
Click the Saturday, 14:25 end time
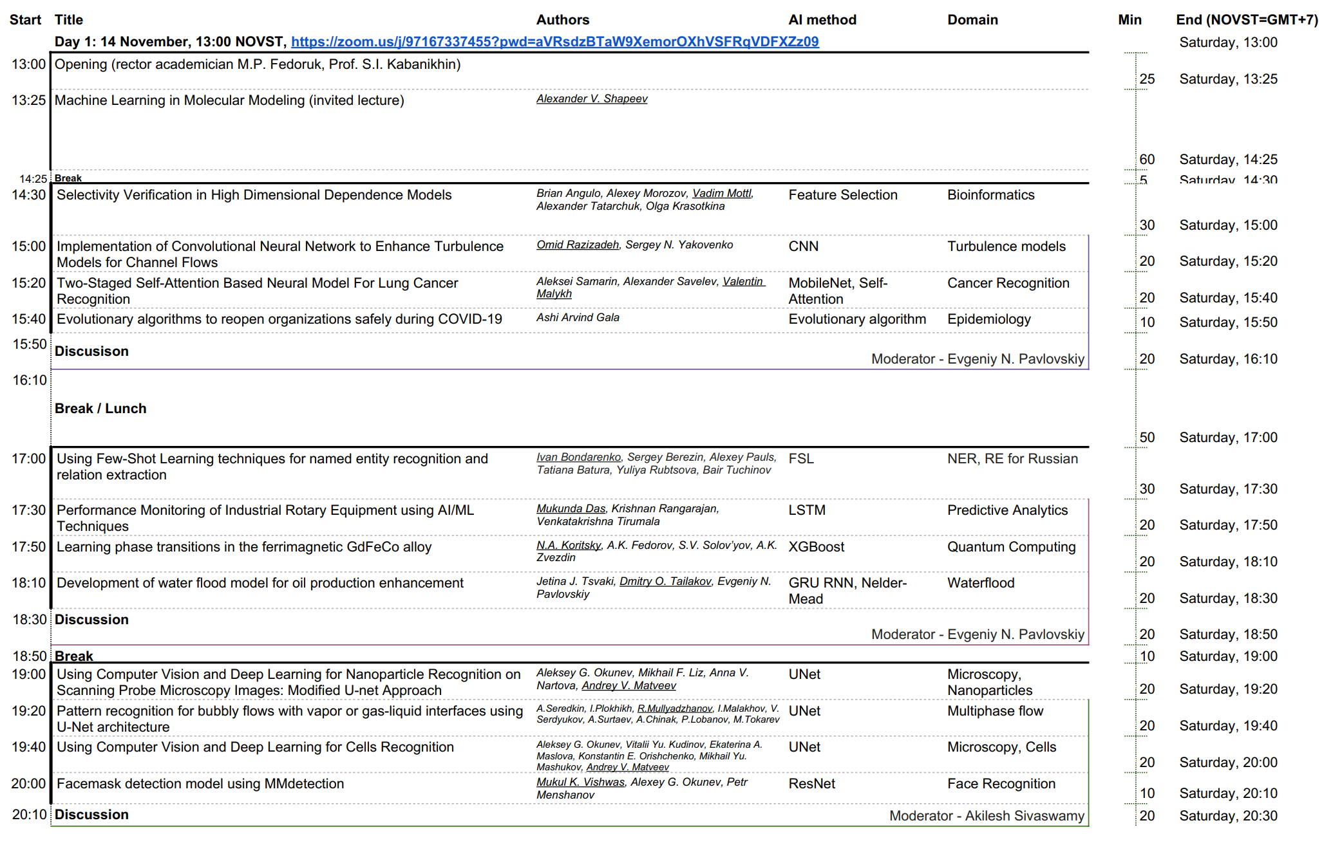(x=1228, y=160)
